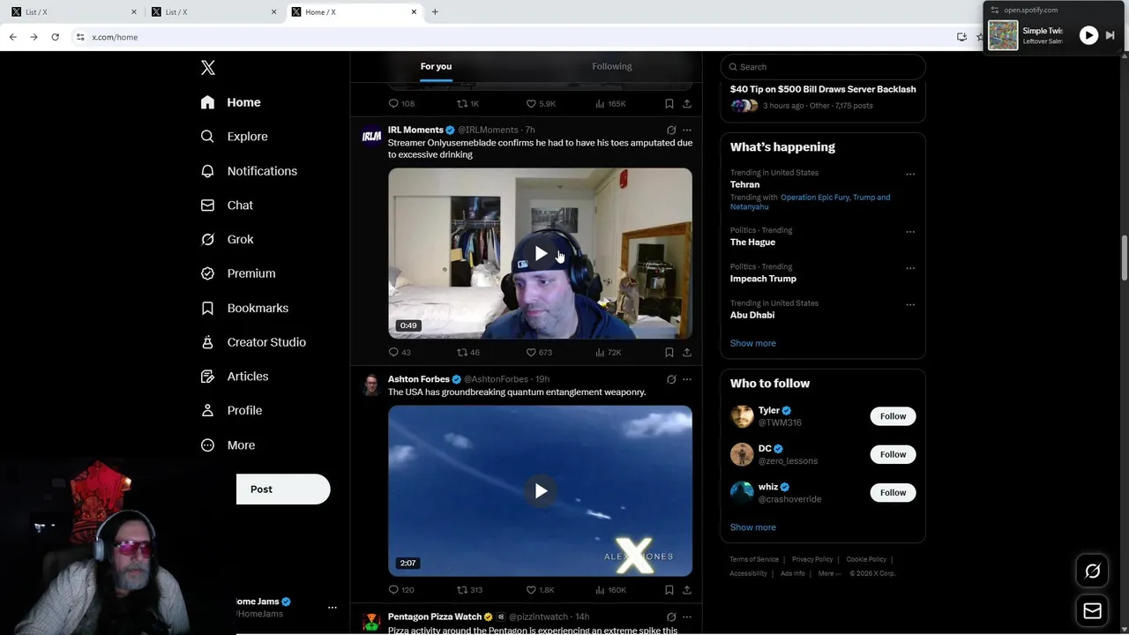Open more options for Tehran trend
This screenshot has width=1129, height=635.
click(910, 175)
